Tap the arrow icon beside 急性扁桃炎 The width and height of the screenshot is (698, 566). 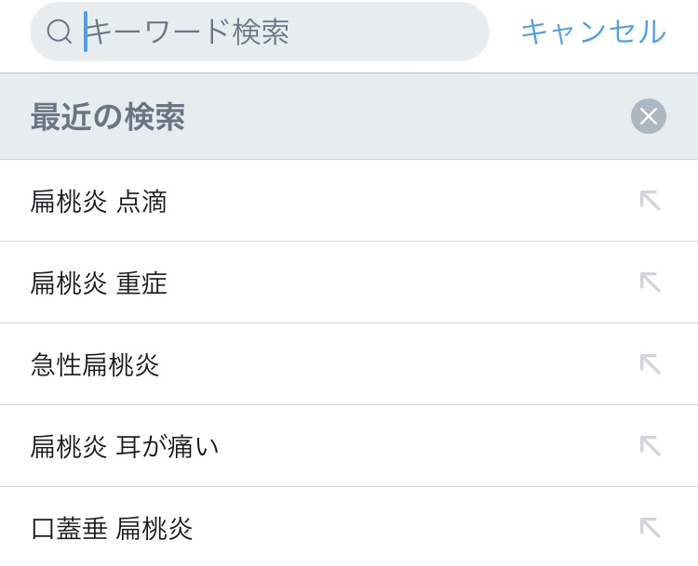pos(650,364)
